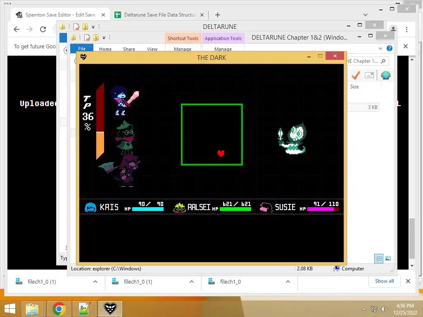Image resolution: width=423 pixels, height=317 pixels.
Task: Switch to Spamton Save Editor browser tab
Action: click(x=60, y=15)
